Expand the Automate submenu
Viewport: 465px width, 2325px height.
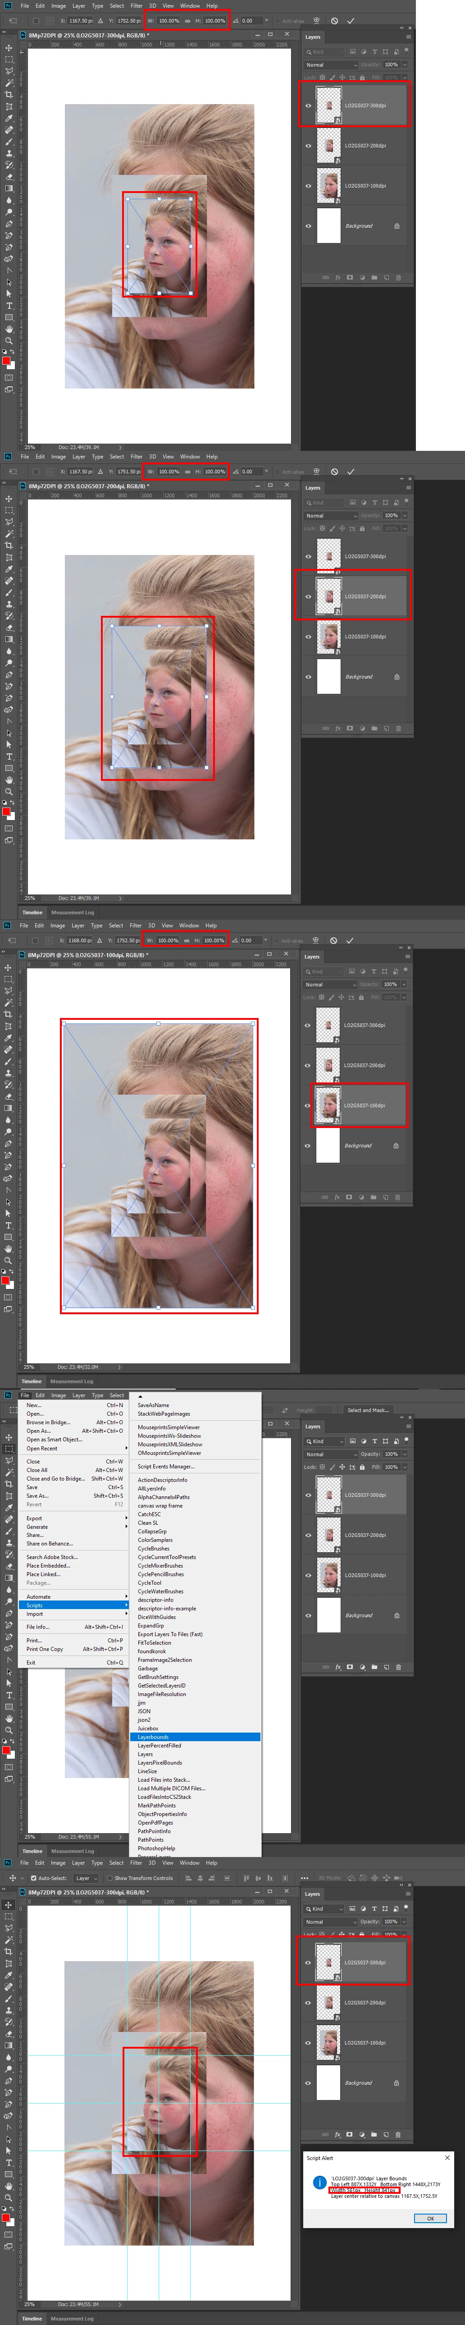[73, 1596]
